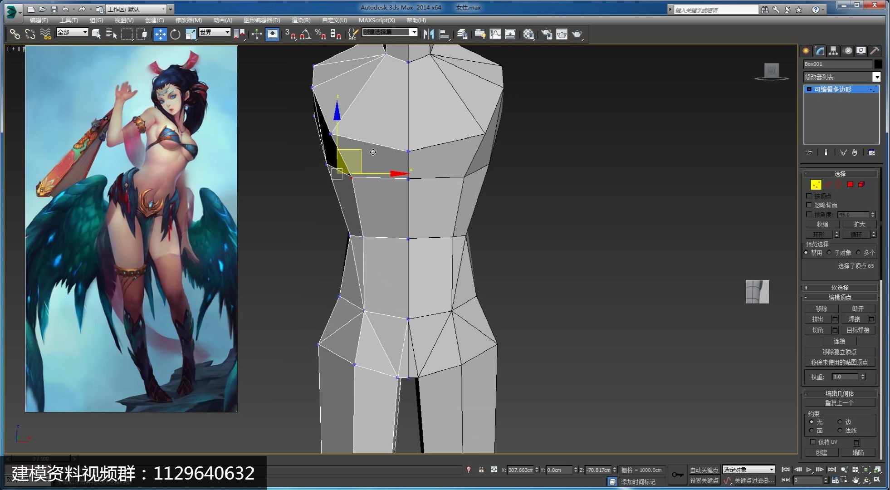Toggle Angle Snap icon

(x=306, y=34)
